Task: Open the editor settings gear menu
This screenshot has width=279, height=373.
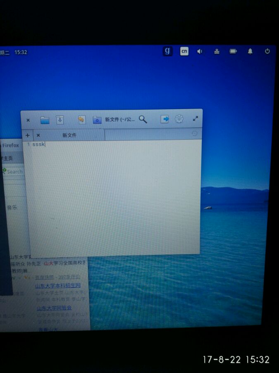Action: pos(179,119)
